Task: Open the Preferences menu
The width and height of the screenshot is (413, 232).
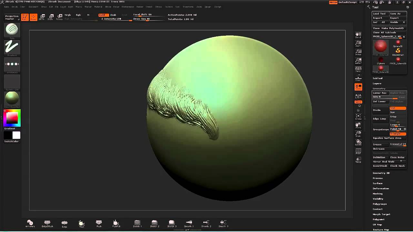Action: pyautogui.click(x=128, y=7)
